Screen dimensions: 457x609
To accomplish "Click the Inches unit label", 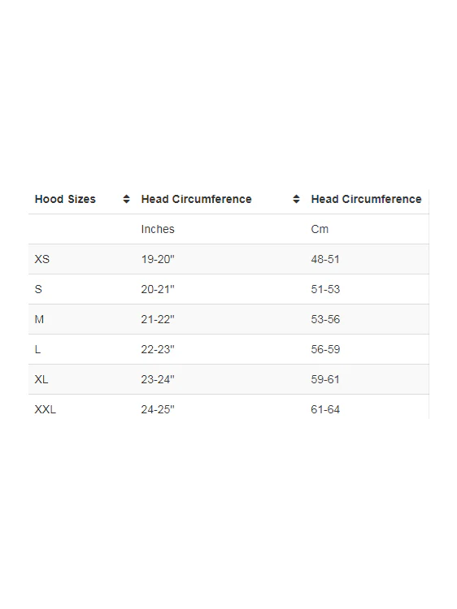I will pyautogui.click(x=158, y=229).
